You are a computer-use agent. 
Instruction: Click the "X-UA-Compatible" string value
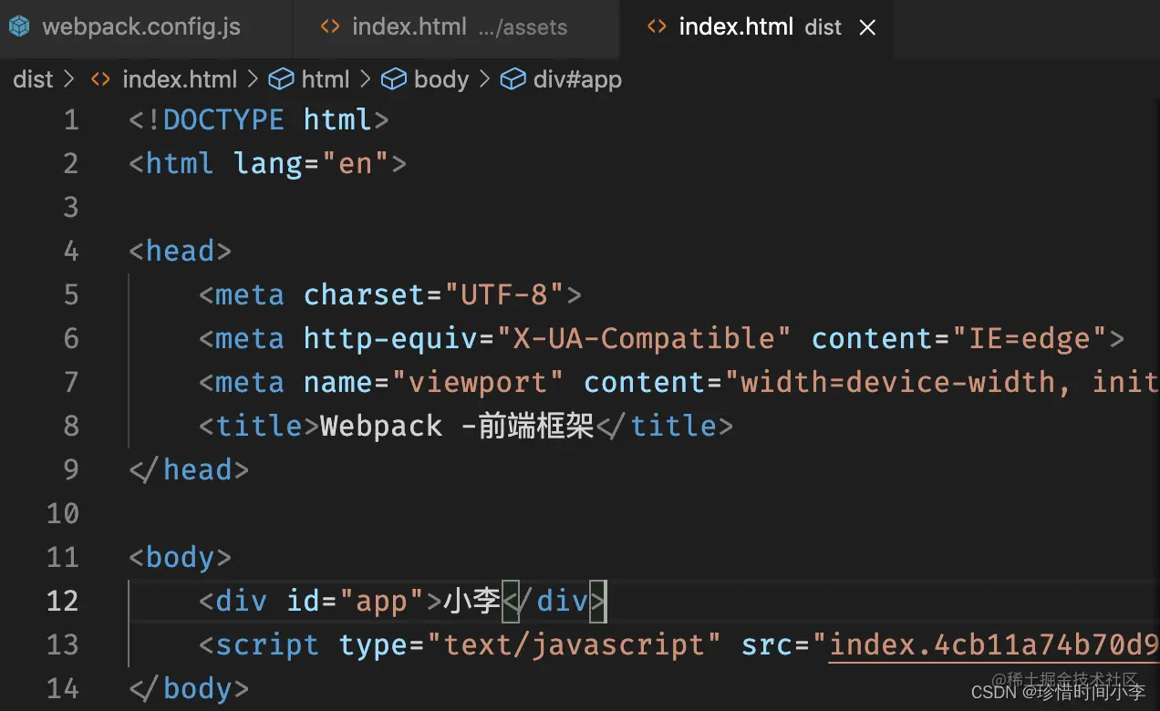click(x=644, y=339)
